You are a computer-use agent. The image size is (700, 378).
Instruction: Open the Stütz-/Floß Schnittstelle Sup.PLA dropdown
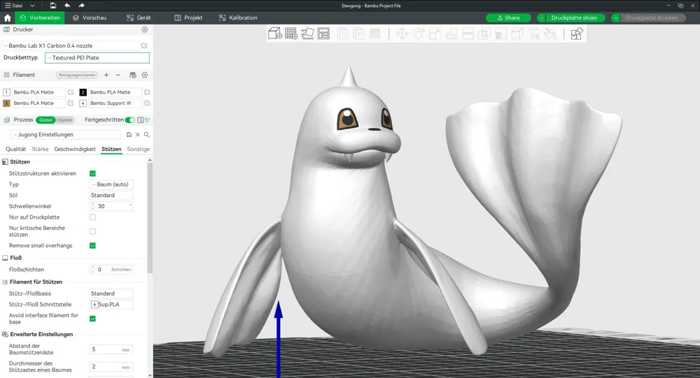tap(111, 305)
